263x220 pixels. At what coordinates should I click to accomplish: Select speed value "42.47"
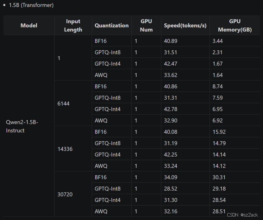171,64
